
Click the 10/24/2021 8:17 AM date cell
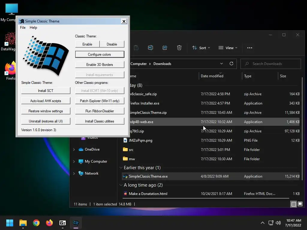[216, 194]
